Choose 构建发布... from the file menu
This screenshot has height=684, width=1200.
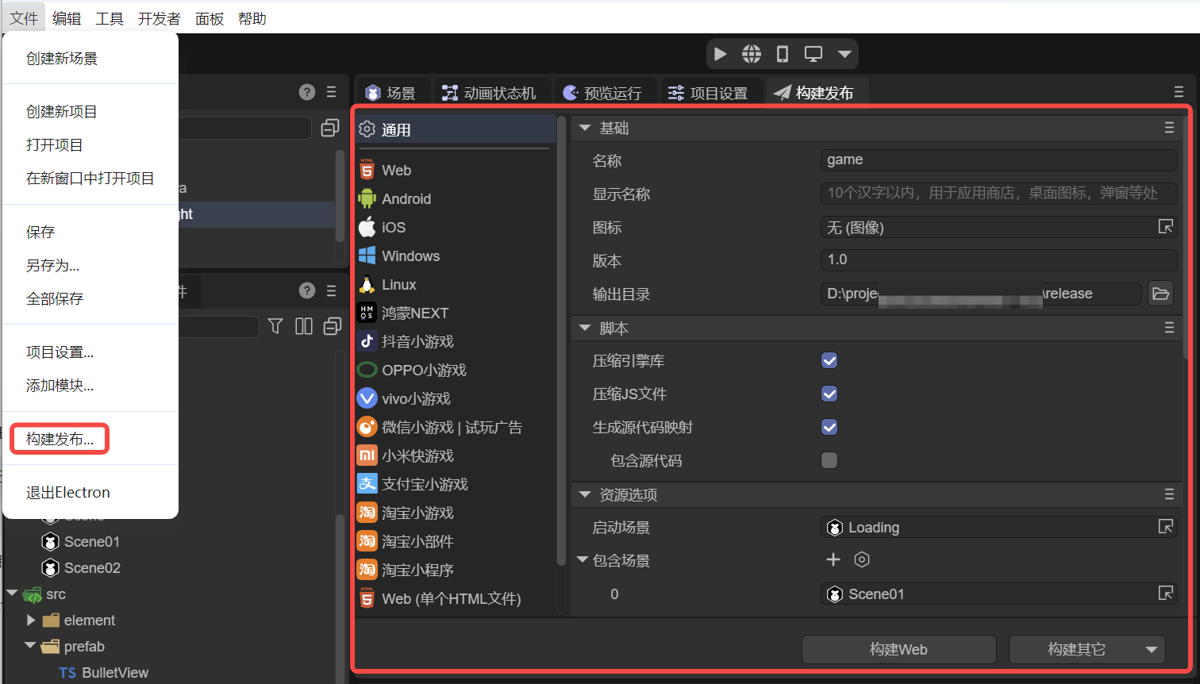click(60, 439)
